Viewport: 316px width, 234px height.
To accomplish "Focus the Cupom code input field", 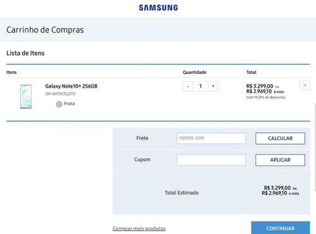I will tap(211, 160).
